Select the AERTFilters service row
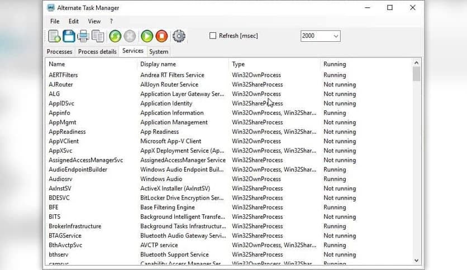The width and height of the screenshot is (467, 270). 228,75
